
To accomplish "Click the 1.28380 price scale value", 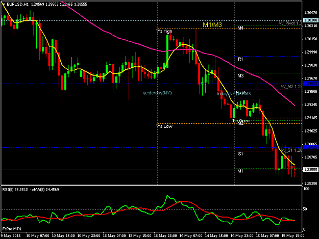I will [311, 183].
